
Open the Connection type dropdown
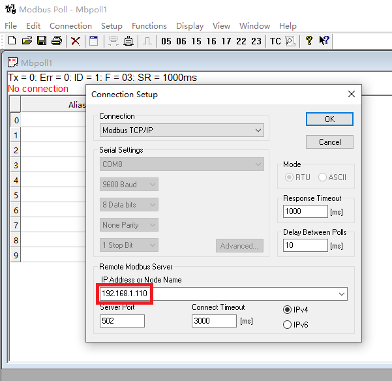click(x=182, y=130)
